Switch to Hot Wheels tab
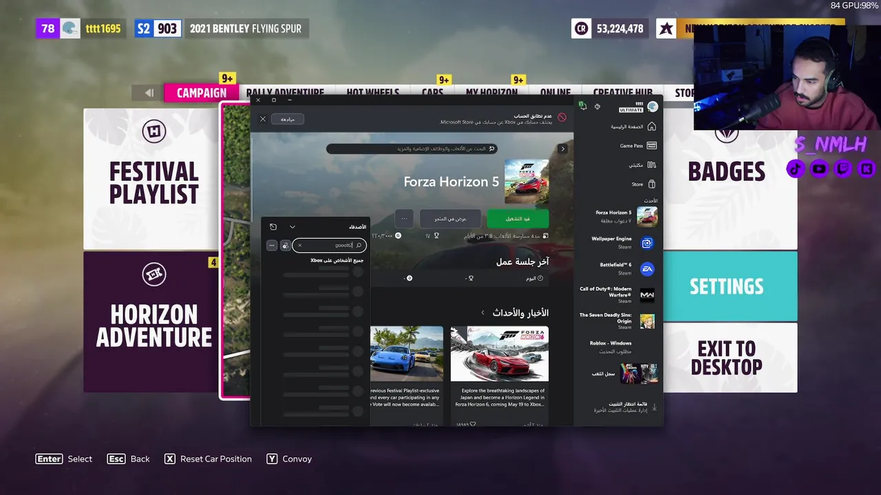 click(x=372, y=93)
